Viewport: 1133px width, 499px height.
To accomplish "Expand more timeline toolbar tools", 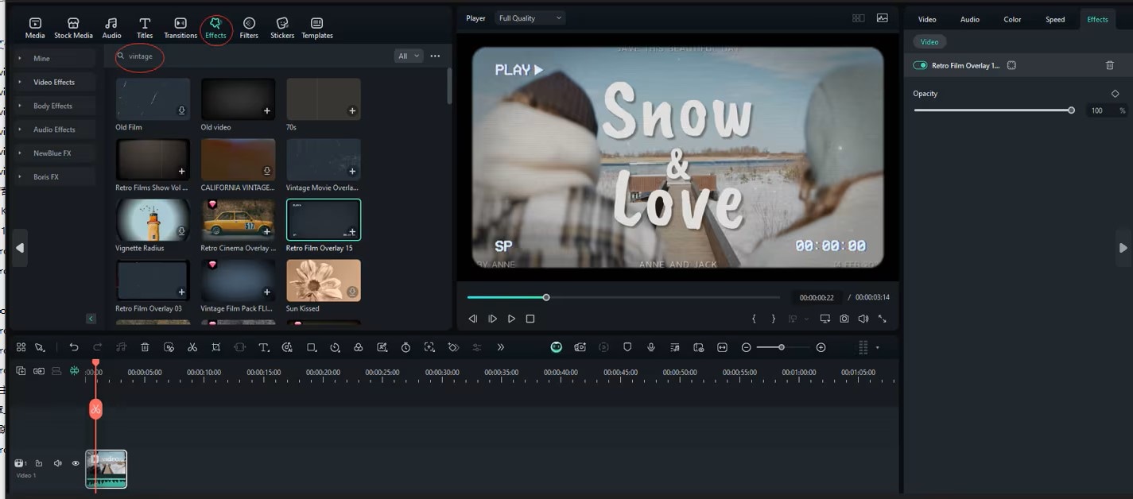I will pos(501,347).
